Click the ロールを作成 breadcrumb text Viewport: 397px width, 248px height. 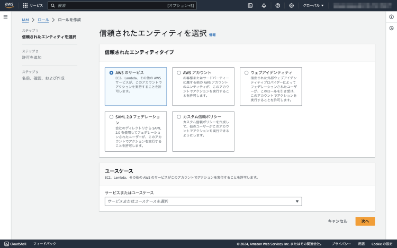[x=69, y=20]
